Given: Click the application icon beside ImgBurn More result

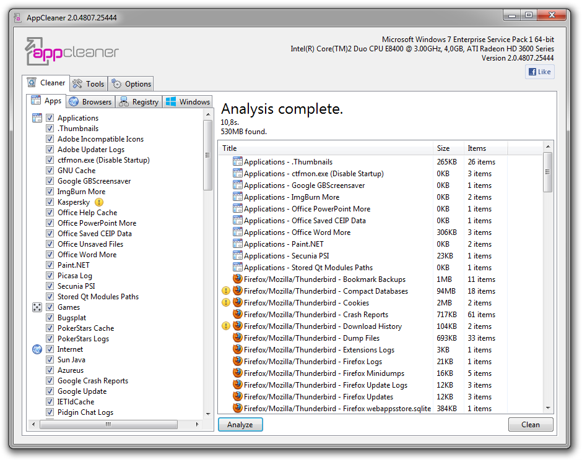Looking at the screenshot, I should [x=238, y=197].
